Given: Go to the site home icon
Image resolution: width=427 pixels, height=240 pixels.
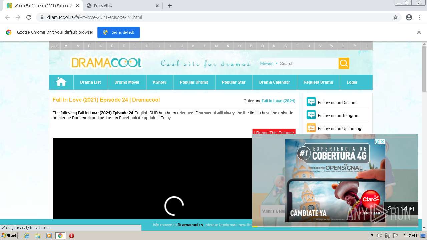Looking at the screenshot, I should [61, 82].
